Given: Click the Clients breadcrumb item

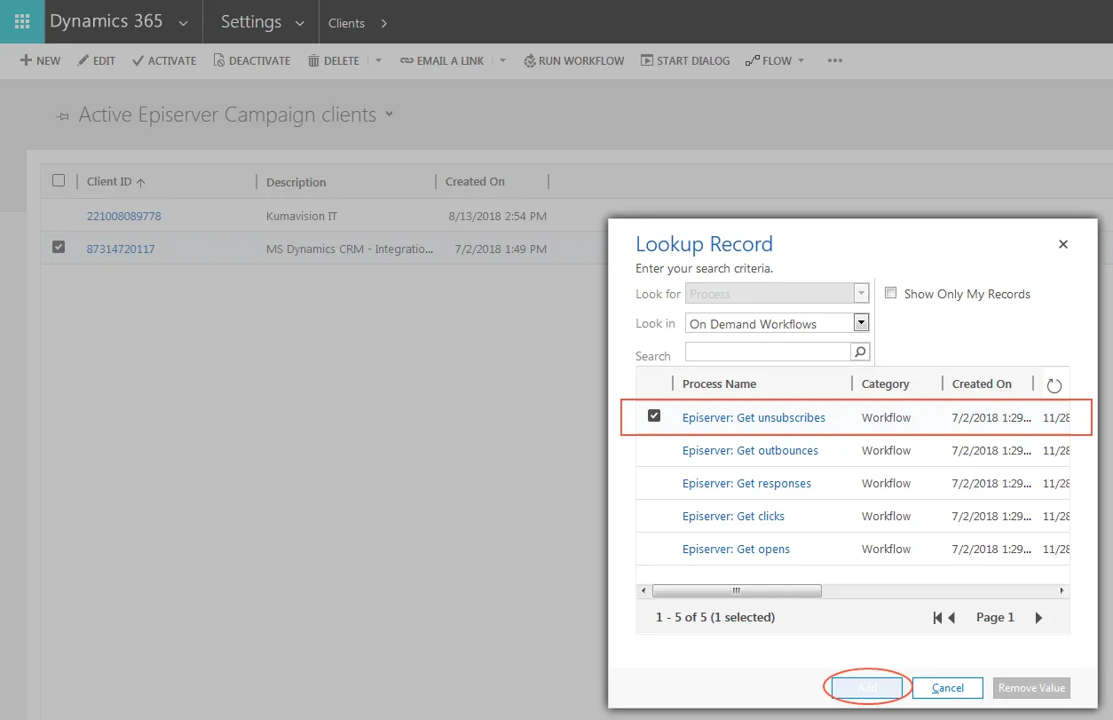Looking at the screenshot, I should [346, 23].
